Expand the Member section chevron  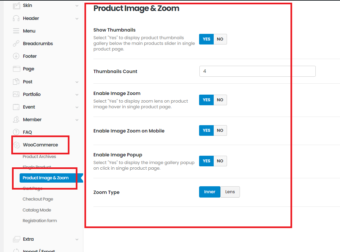[77, 120]
